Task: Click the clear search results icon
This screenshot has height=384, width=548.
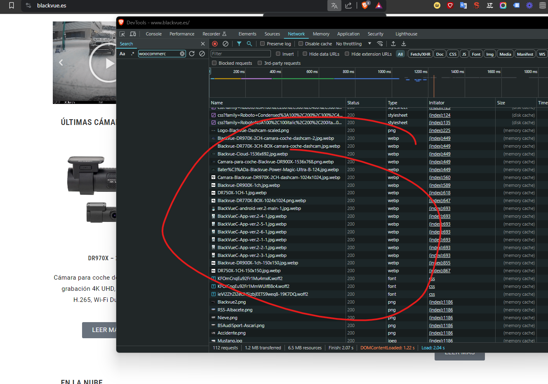Action: (x=202, y=54)
